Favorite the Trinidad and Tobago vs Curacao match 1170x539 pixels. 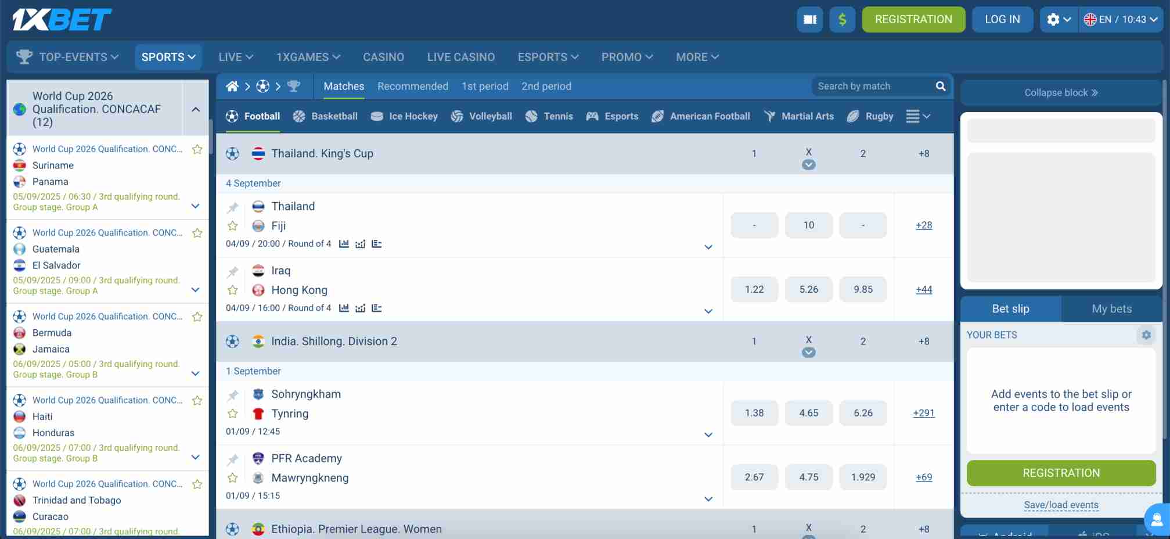tap(197, 484)
